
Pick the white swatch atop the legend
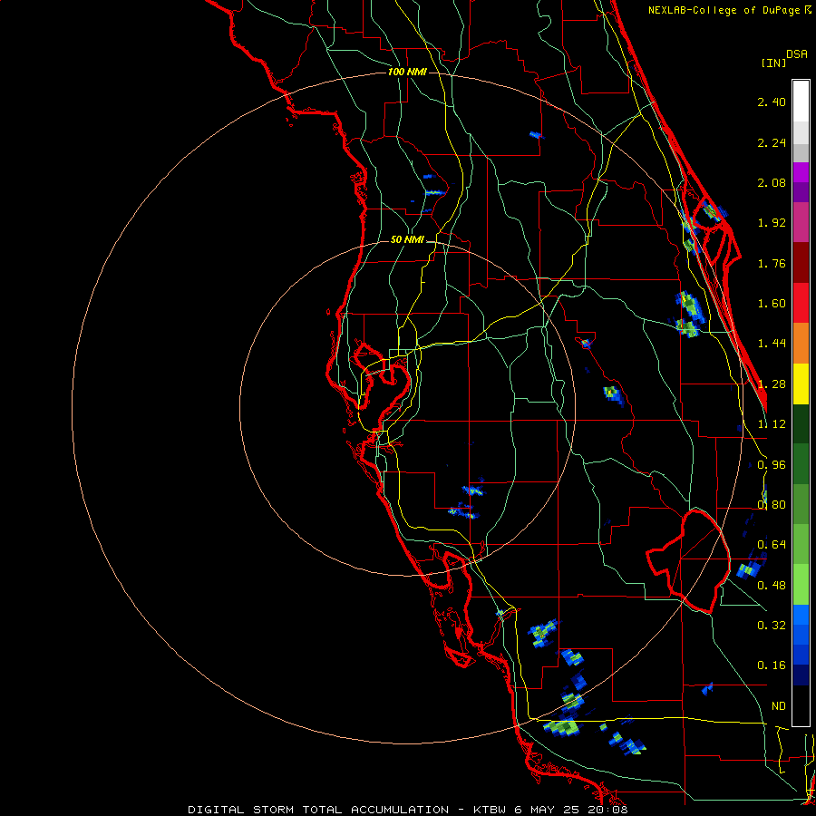(801, 102)
